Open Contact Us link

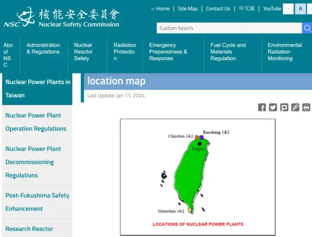(218, 9)
